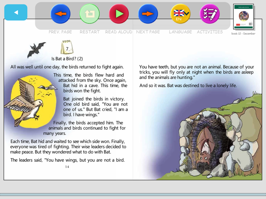Turn to the next page with the right arrow
The width and height of the screenshot is (266, 199).
148,14
